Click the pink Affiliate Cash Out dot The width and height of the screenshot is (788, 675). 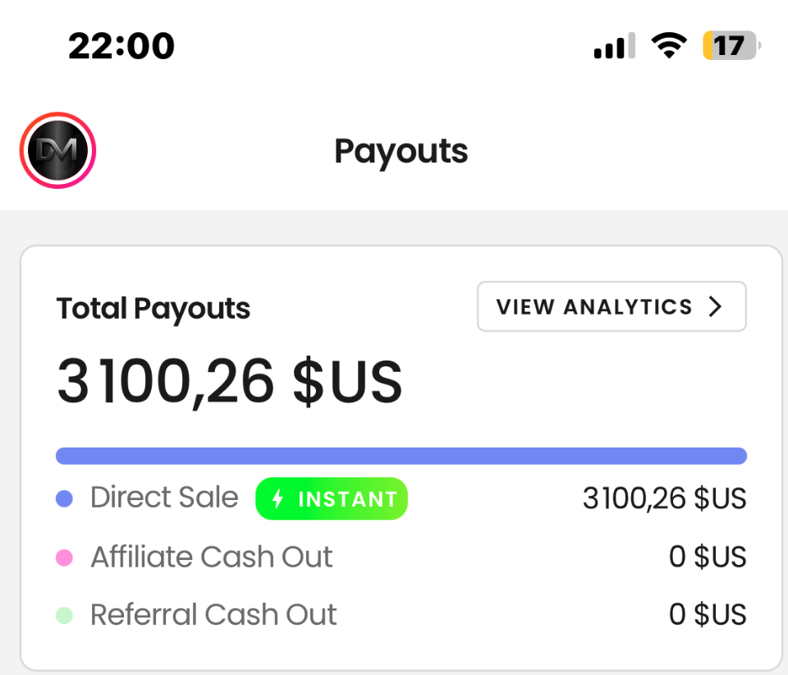tap(64, 558)
